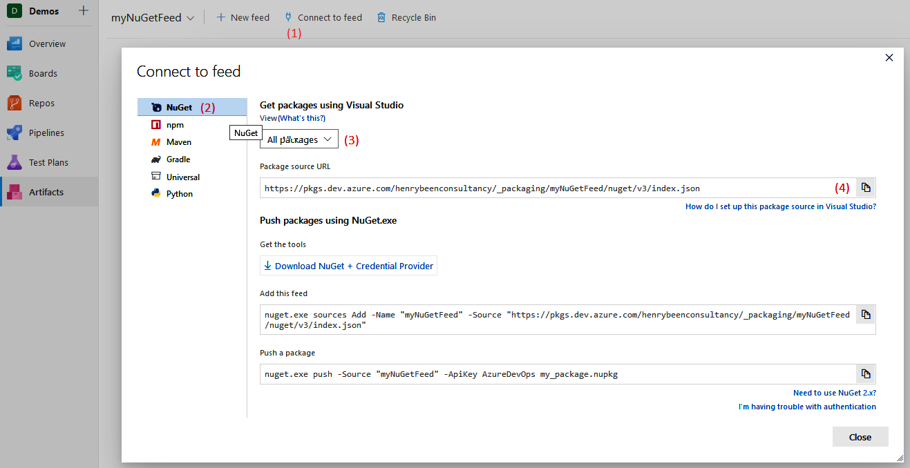Click the 'What's this?' link

302,118
